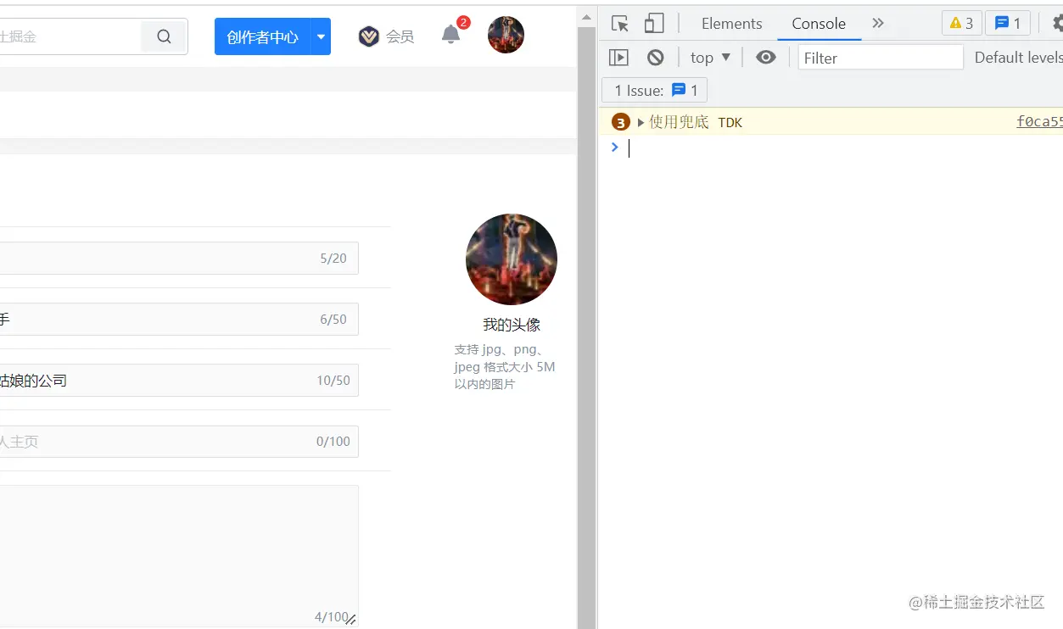Open the user avatar menu in header
Screen dimensions: 1063x629
point(506,35)
